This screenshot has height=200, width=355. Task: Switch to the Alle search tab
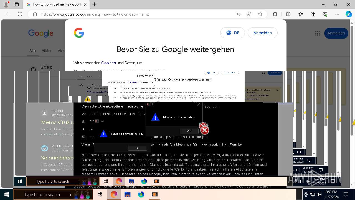click(x=32, y=51)
